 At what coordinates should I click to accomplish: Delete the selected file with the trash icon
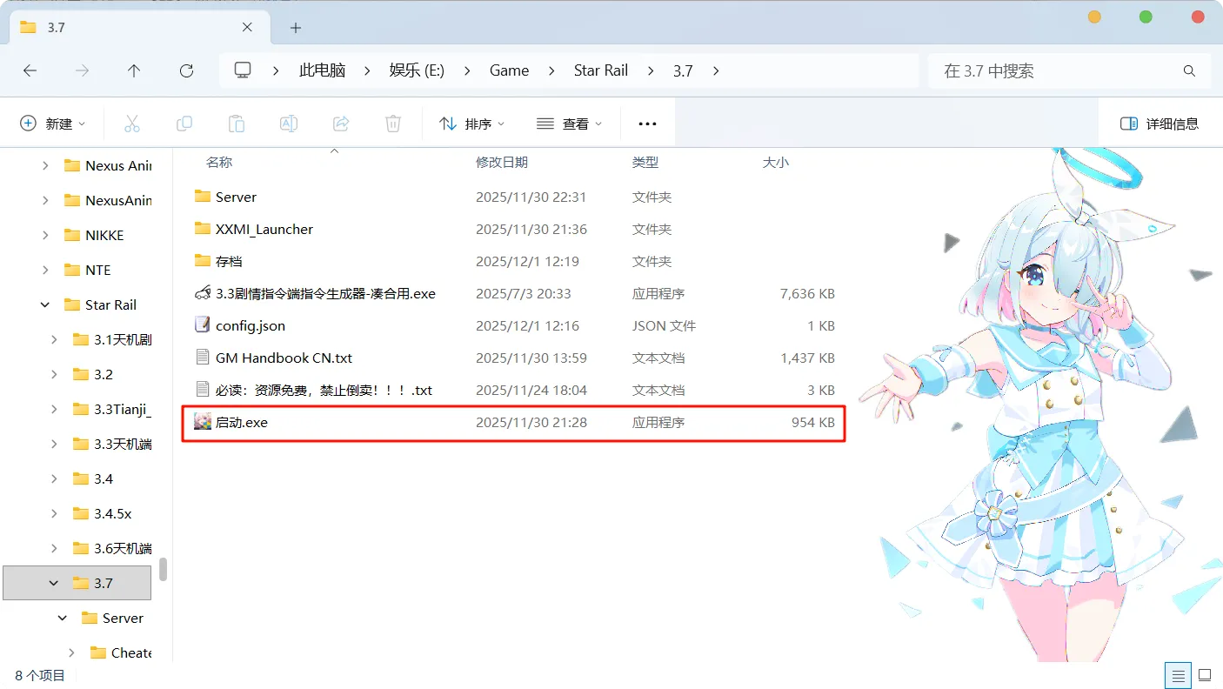tap(392, 123)
